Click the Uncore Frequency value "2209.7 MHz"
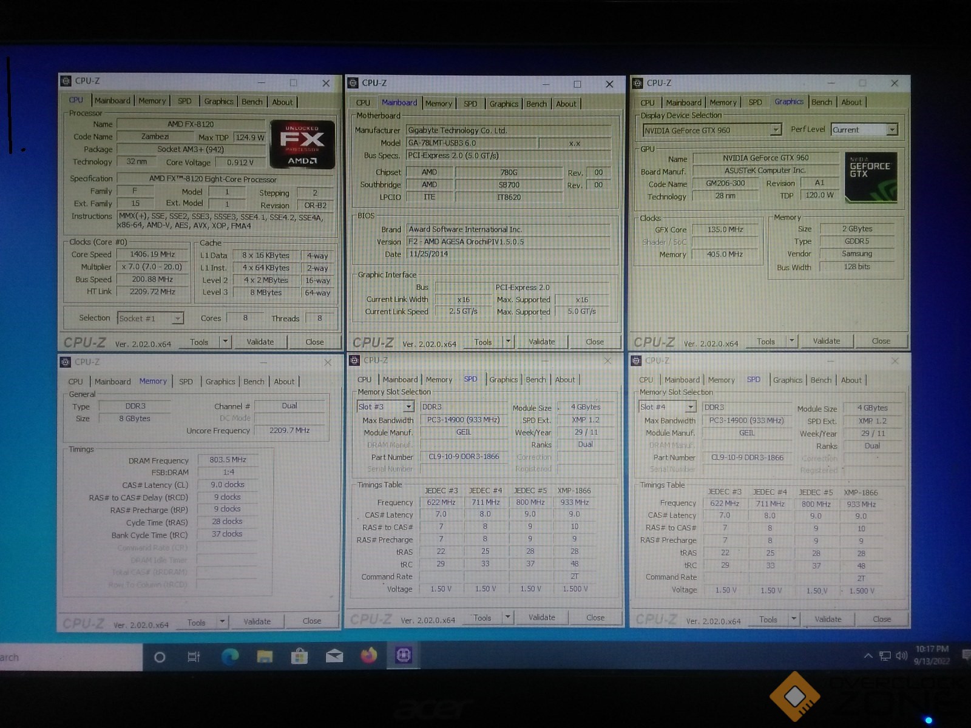The width and height of the screenshot is (971, 728). click(x=289, y=430)
